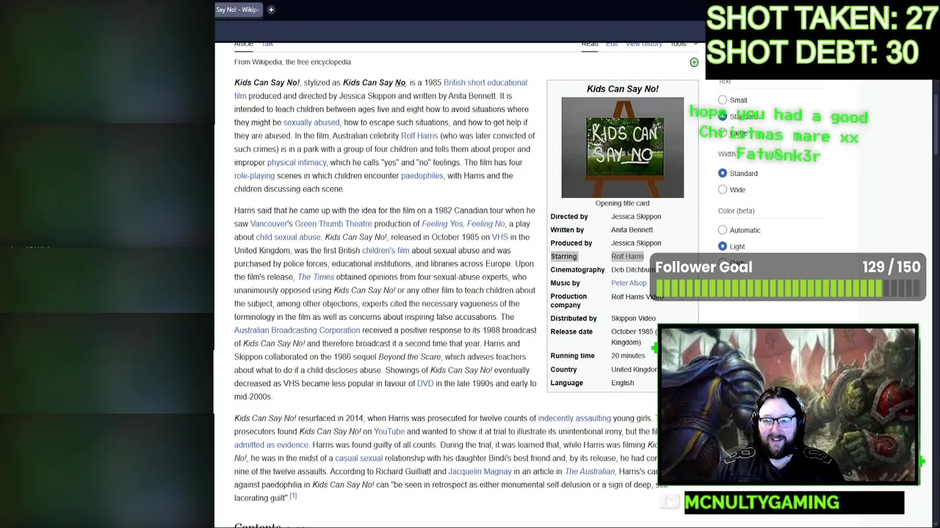Open the 'DVD' link

point(425,384)
